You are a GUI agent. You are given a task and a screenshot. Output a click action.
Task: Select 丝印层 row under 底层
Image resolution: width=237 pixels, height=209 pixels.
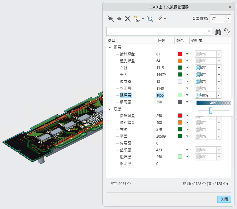125,150
